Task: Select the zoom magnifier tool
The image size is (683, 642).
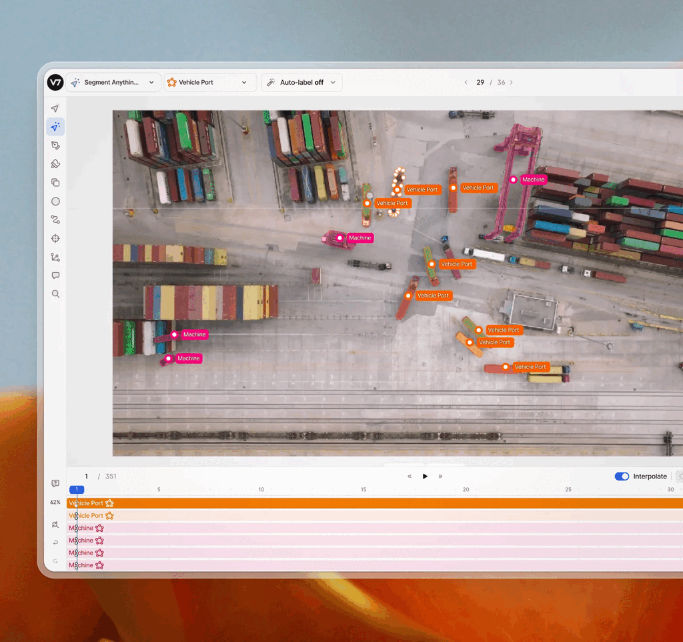Action: click(55, 294)
